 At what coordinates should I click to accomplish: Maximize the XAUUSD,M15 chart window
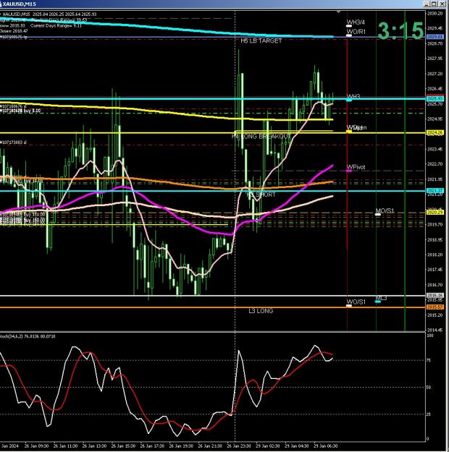click(435, 4)
